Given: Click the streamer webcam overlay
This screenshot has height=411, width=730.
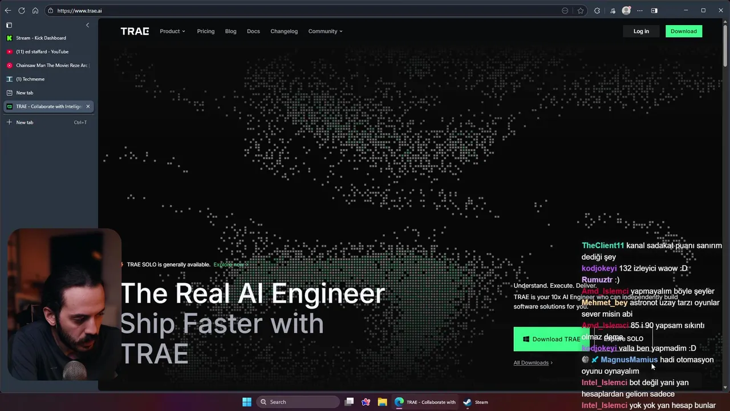Looking at the screenshot, I should click(64, 305).
